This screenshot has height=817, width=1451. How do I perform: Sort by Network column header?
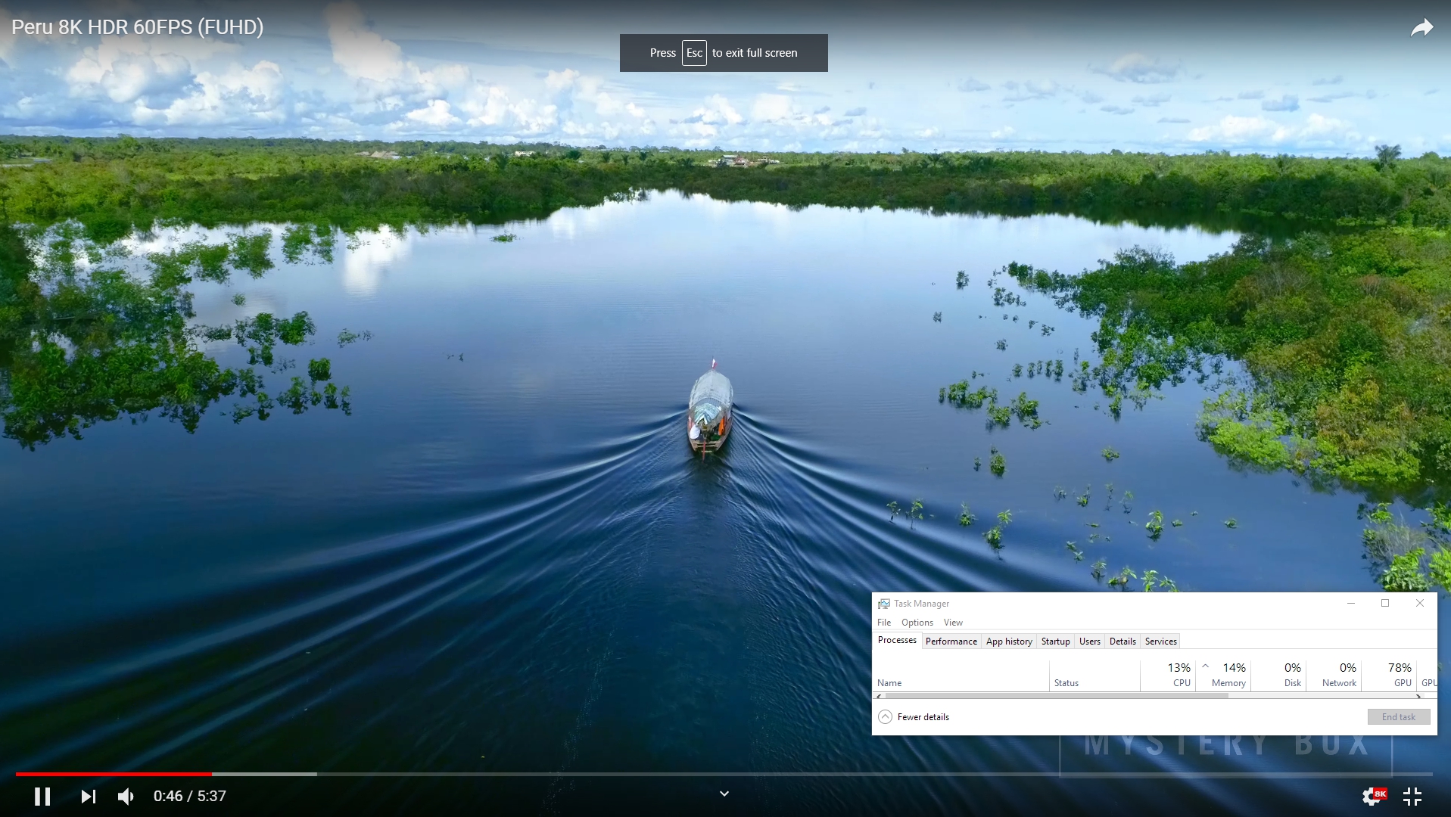point(1334,676)
